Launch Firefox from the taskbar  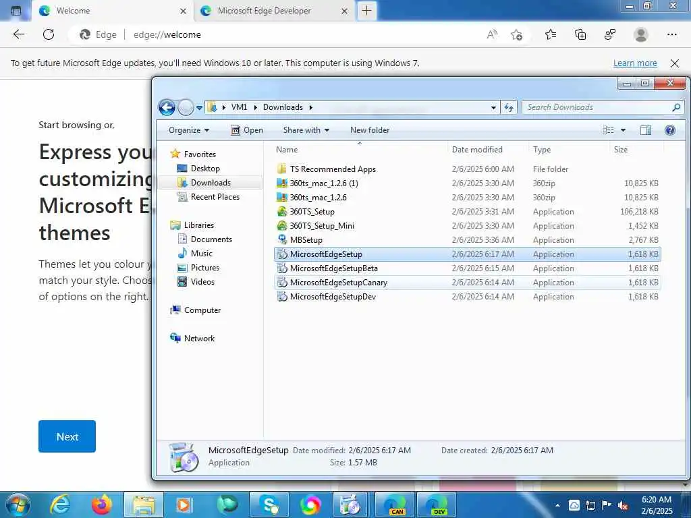tap(101, 505)
